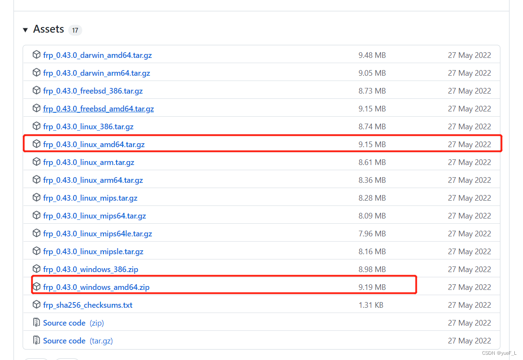Click the file-zip icon beside Source code (zip)
This screenshot has width=523, height=360.
37,323
